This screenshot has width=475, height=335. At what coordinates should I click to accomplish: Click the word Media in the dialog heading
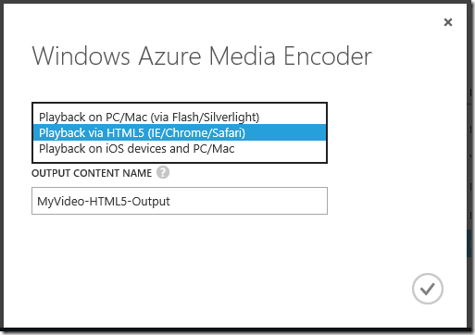click(x=243, y=56)
